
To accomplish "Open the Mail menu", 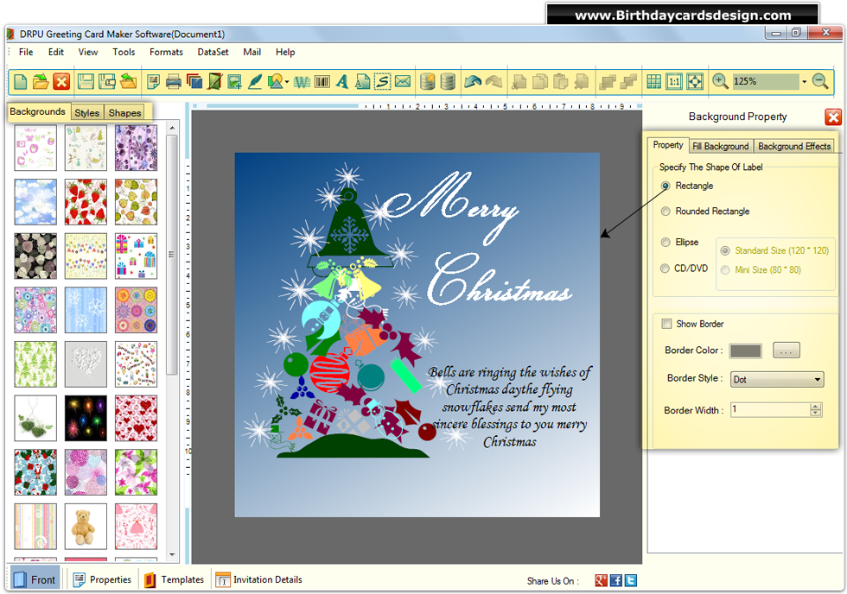I will click(x=252, y=53).
